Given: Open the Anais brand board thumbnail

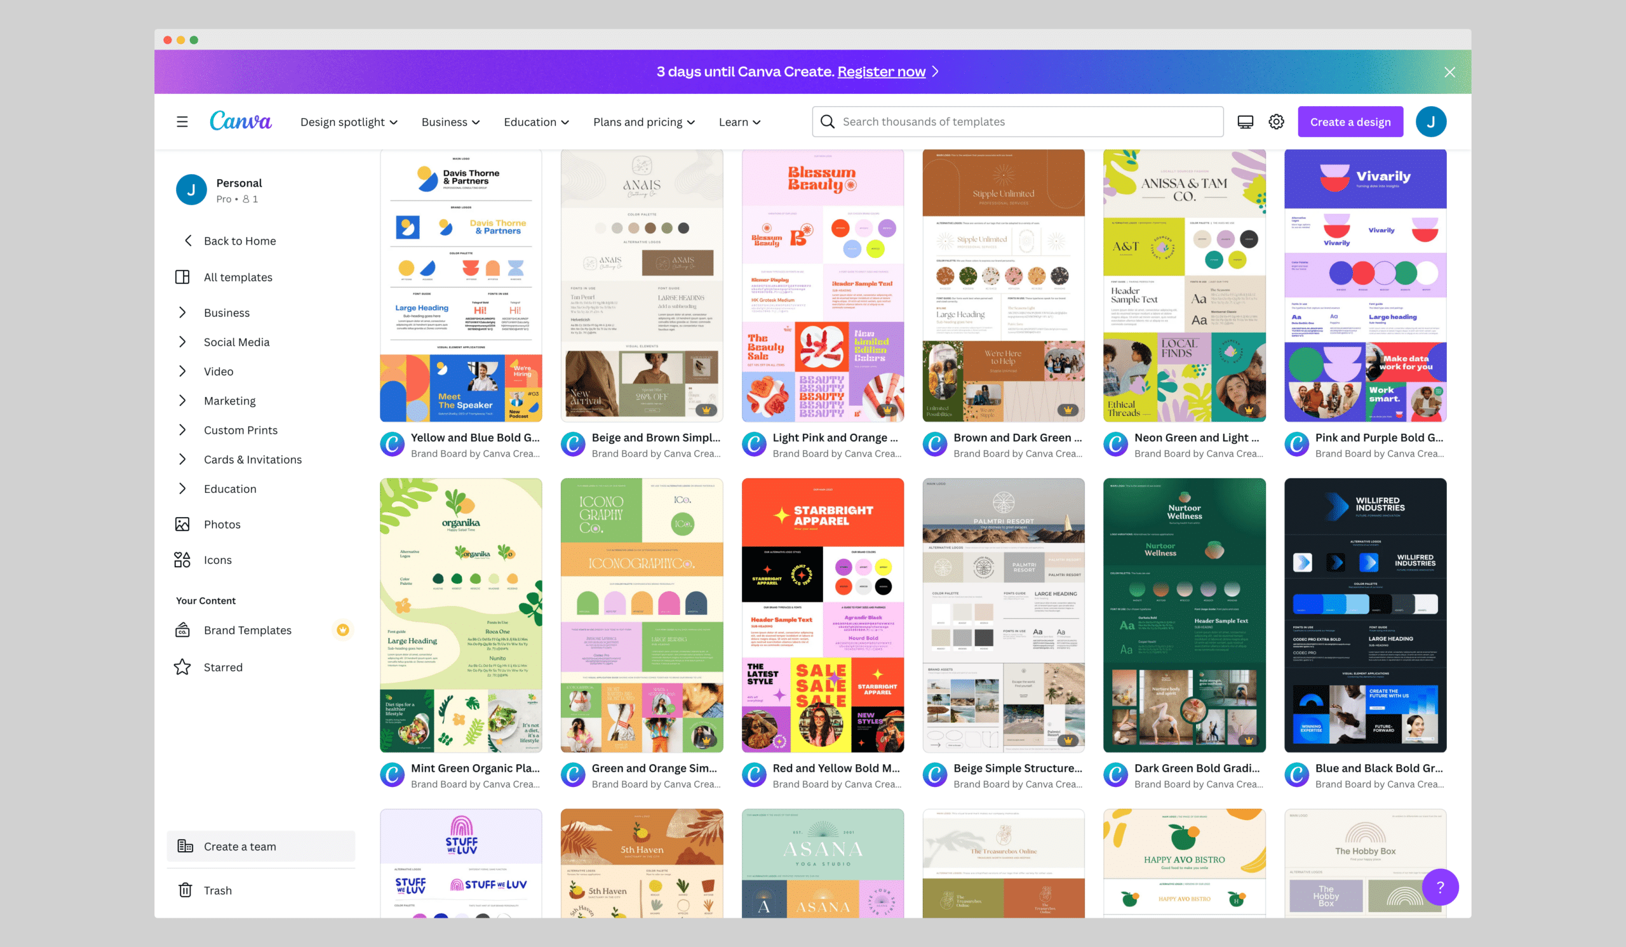Looking at the screenshot, I should point(642,286).
